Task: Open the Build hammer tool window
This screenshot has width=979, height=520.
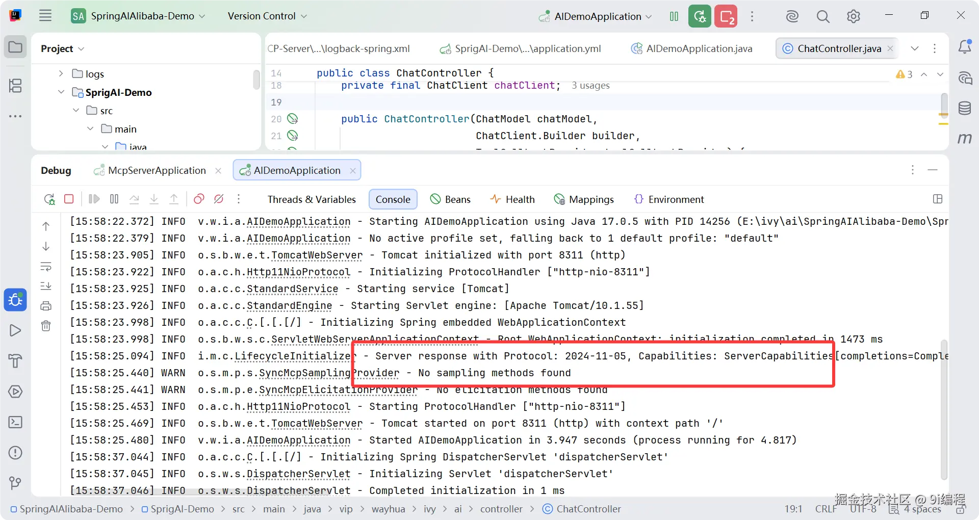Action: click(15, 361)
